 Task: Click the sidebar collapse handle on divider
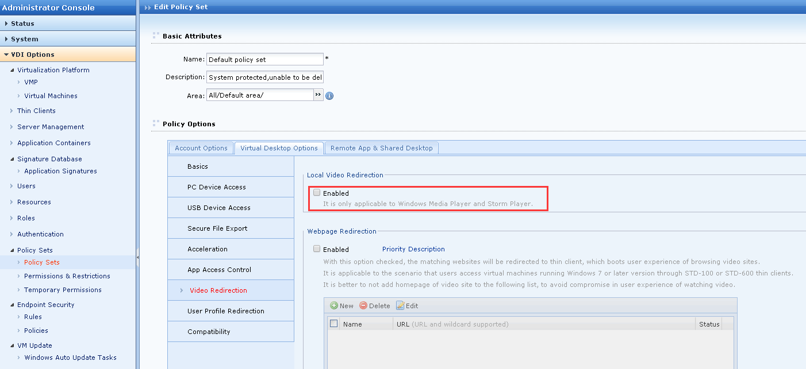click(138, 258)
